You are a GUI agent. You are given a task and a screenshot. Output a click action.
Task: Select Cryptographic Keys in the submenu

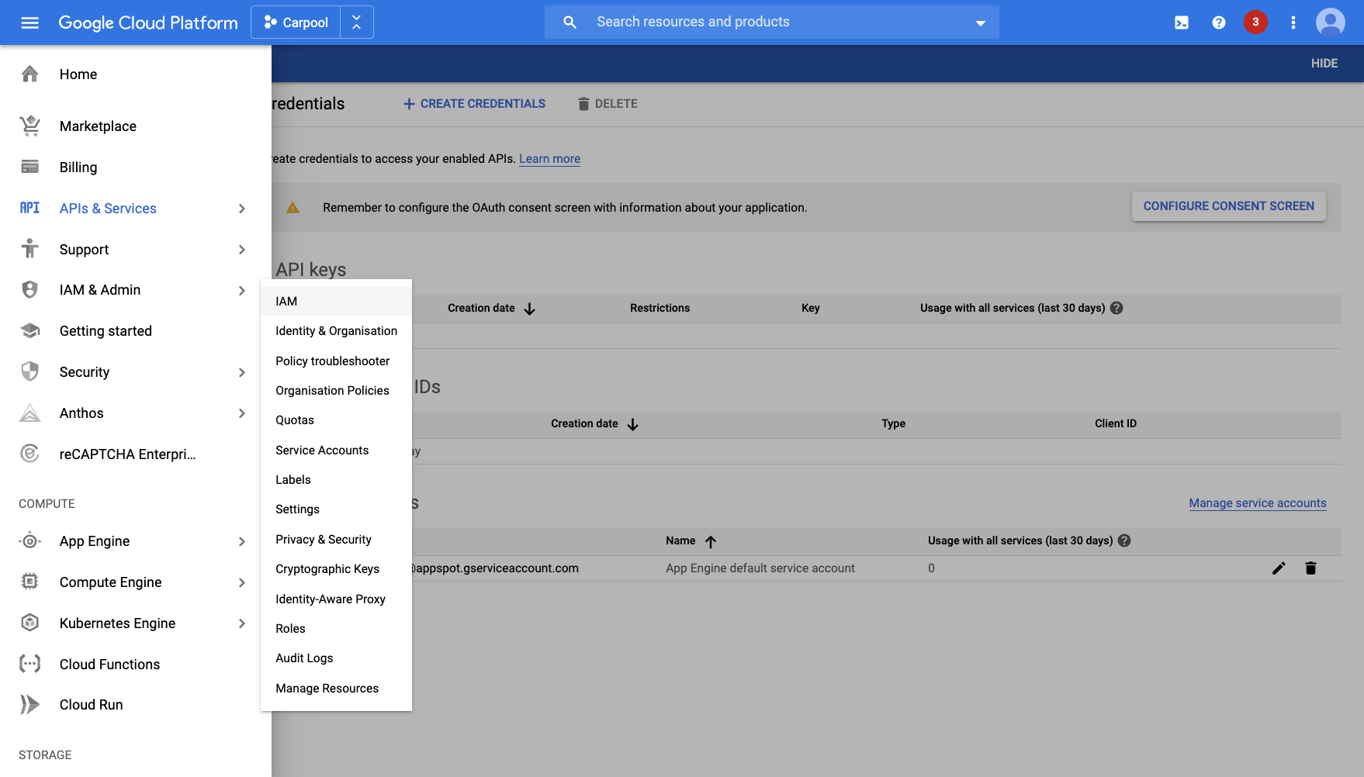click(x=327, y=568)
